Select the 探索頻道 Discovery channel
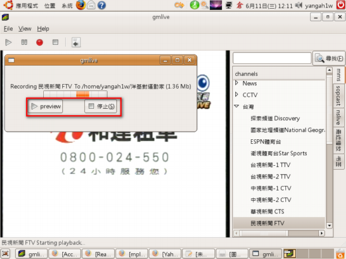 click(275, 119)
